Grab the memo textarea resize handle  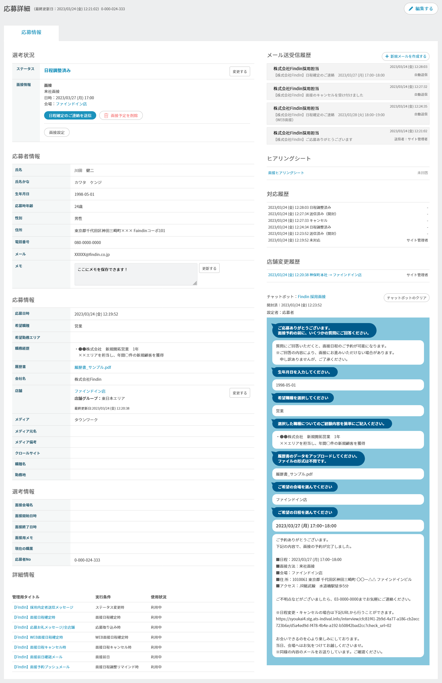point(195,283)
